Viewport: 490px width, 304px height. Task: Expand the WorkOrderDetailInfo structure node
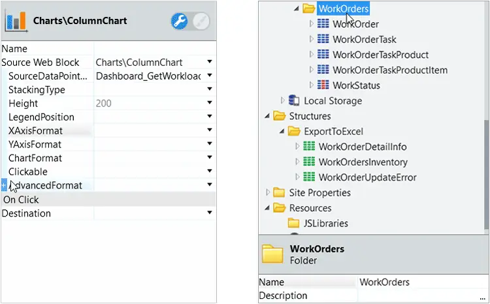[x=297, y=146]
